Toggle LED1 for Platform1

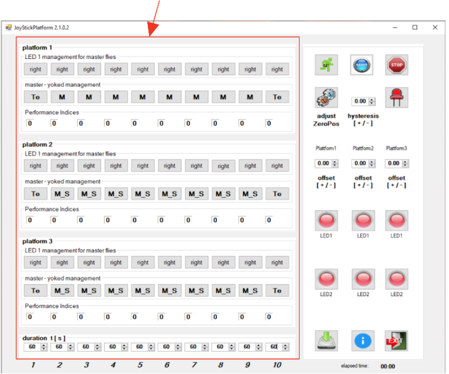click(x=325, y=220)
